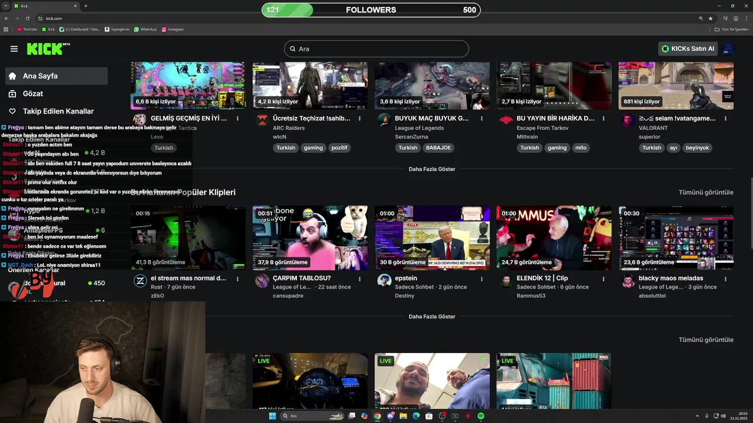Open the user profile avatar menu
The image size is (753, 423).
(x=728, y=49)
